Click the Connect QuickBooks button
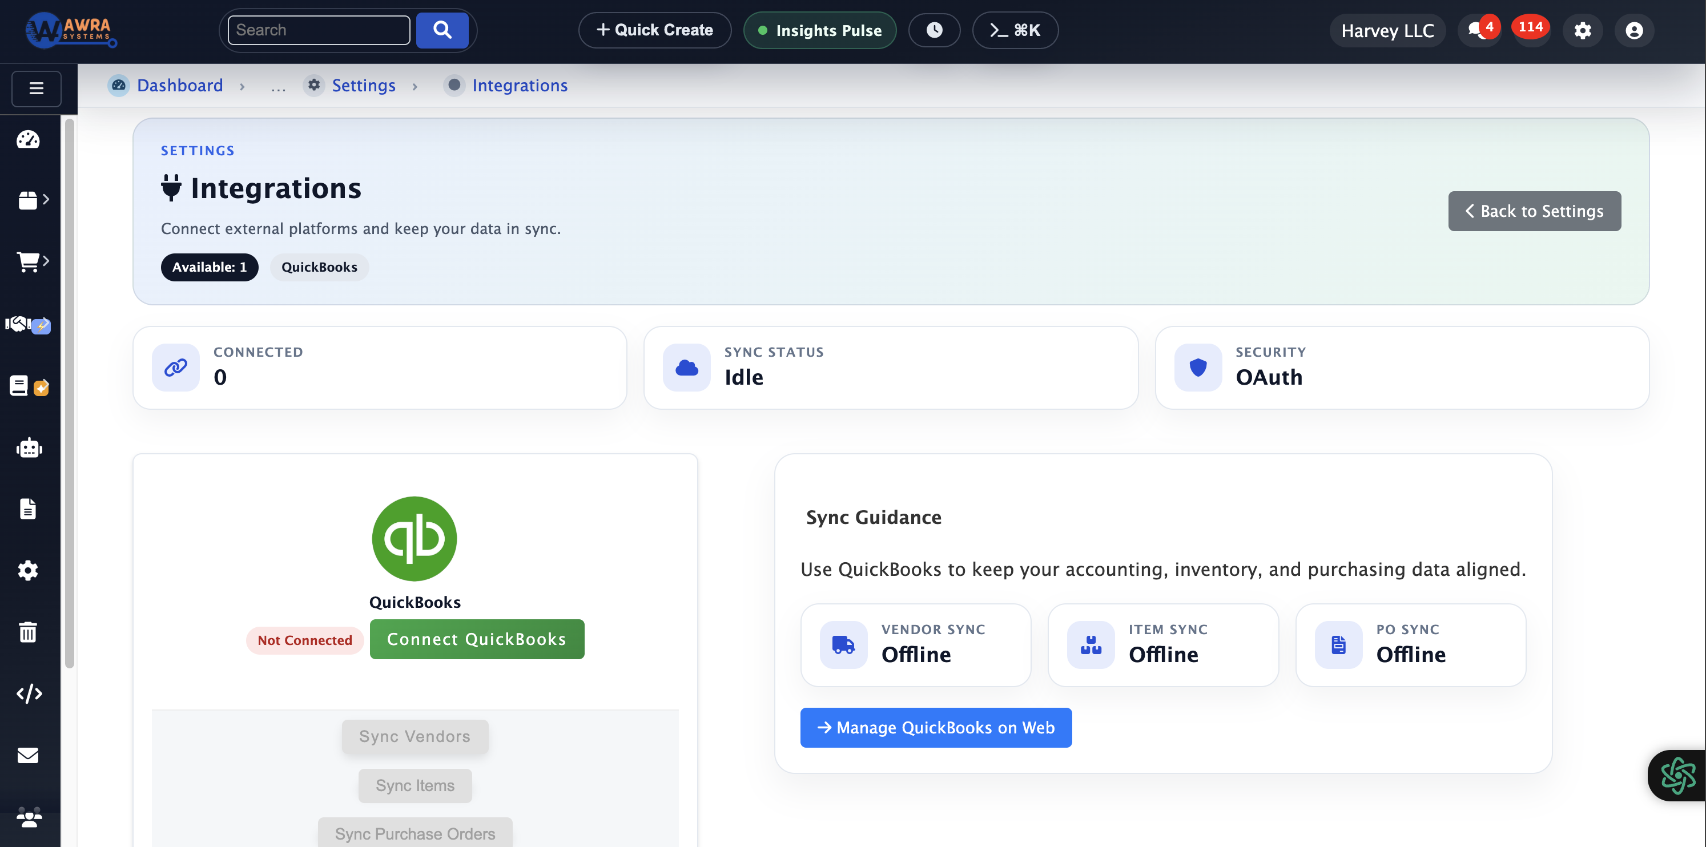 [477, 639]
